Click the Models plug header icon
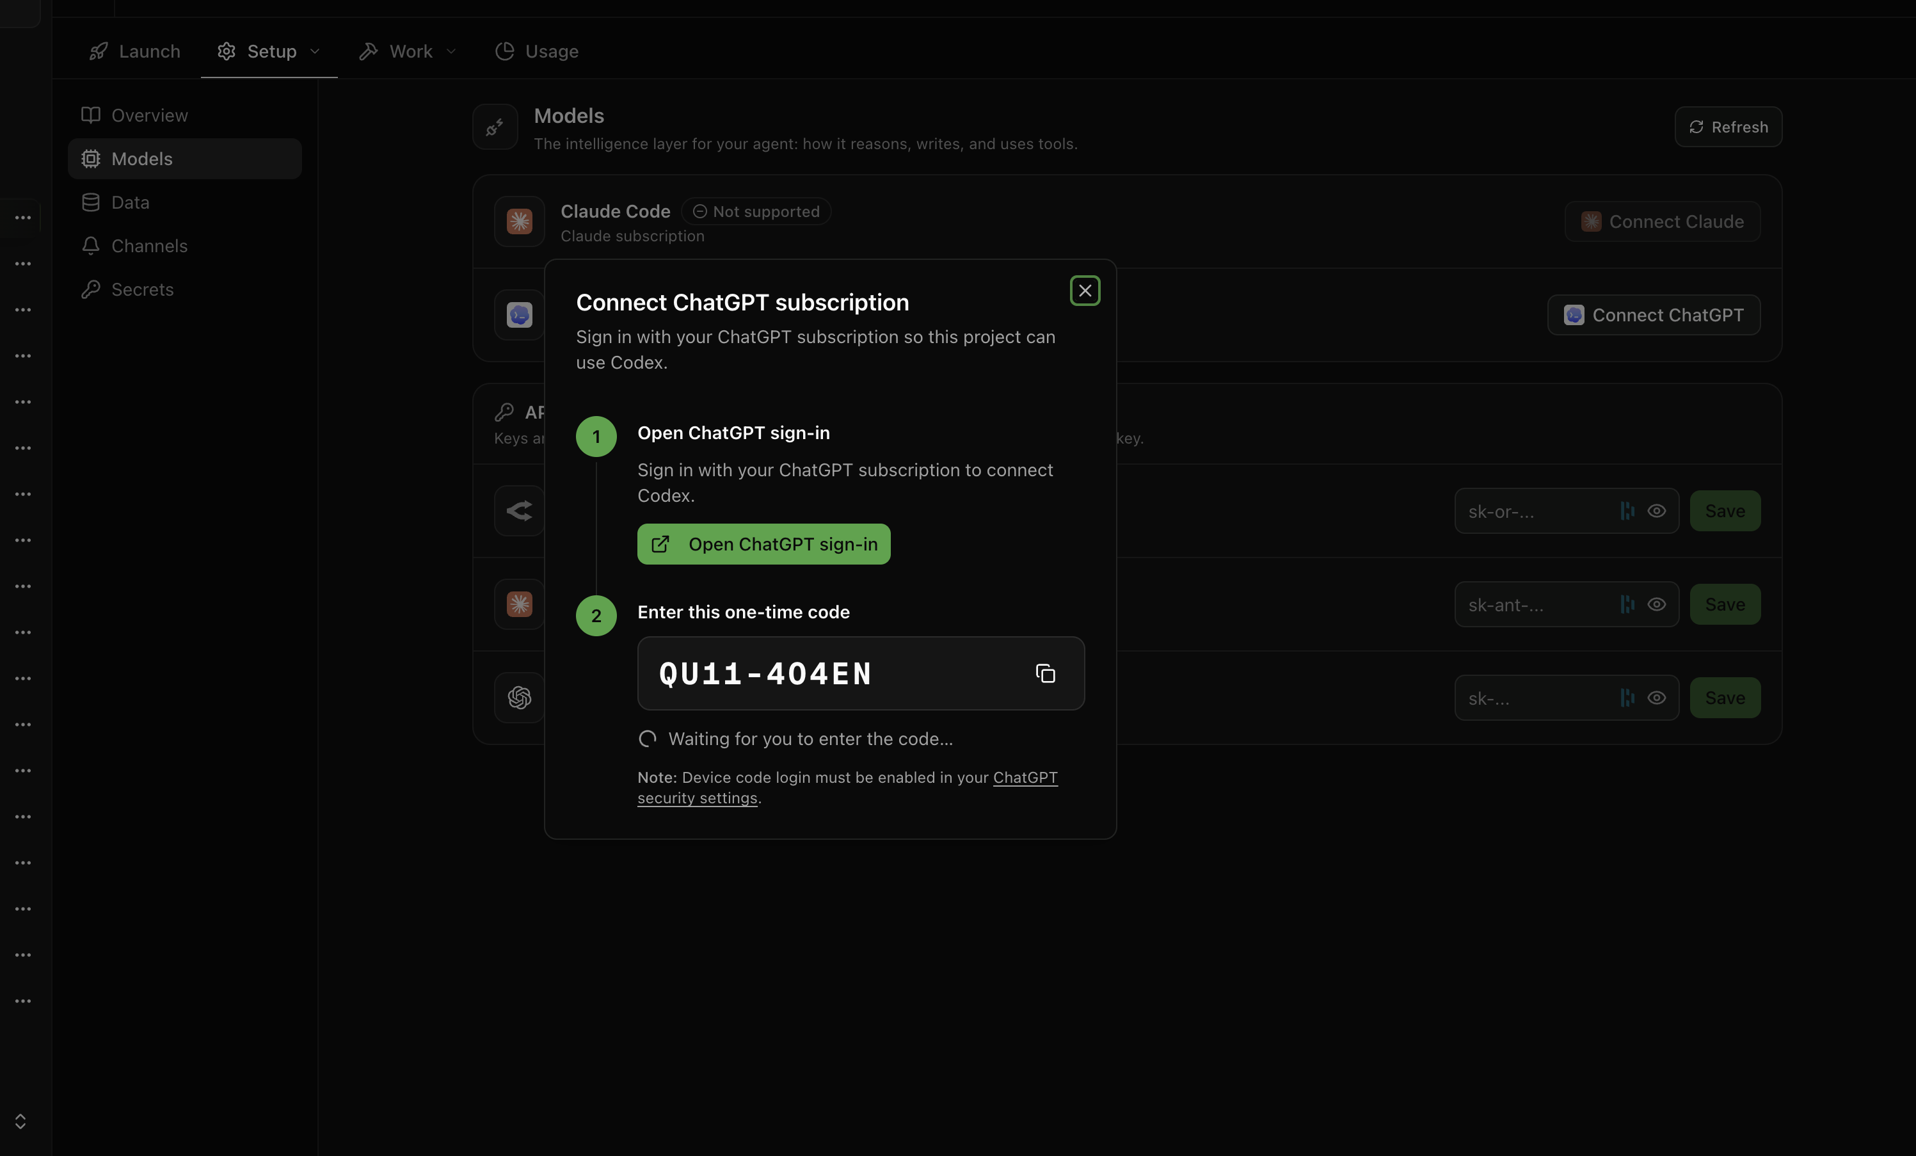Viewport: 1916px width, 1156px height. [x=495, y=127]
